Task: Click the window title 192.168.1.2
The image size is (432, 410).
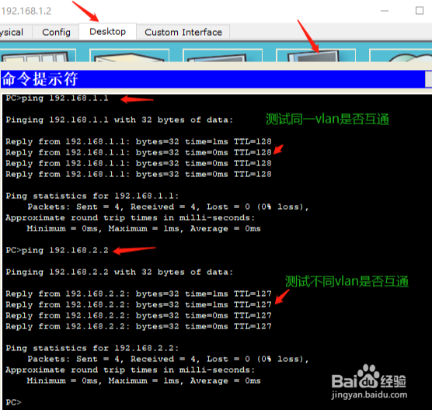Action: coord(26,11)
